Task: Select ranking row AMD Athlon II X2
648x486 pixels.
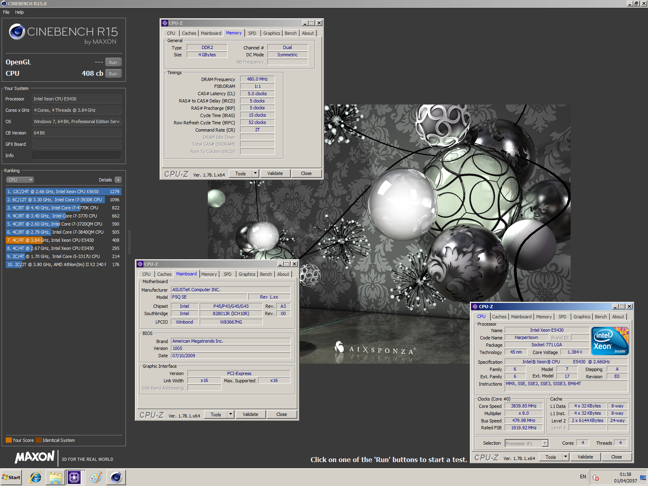Action: (64, 264)
